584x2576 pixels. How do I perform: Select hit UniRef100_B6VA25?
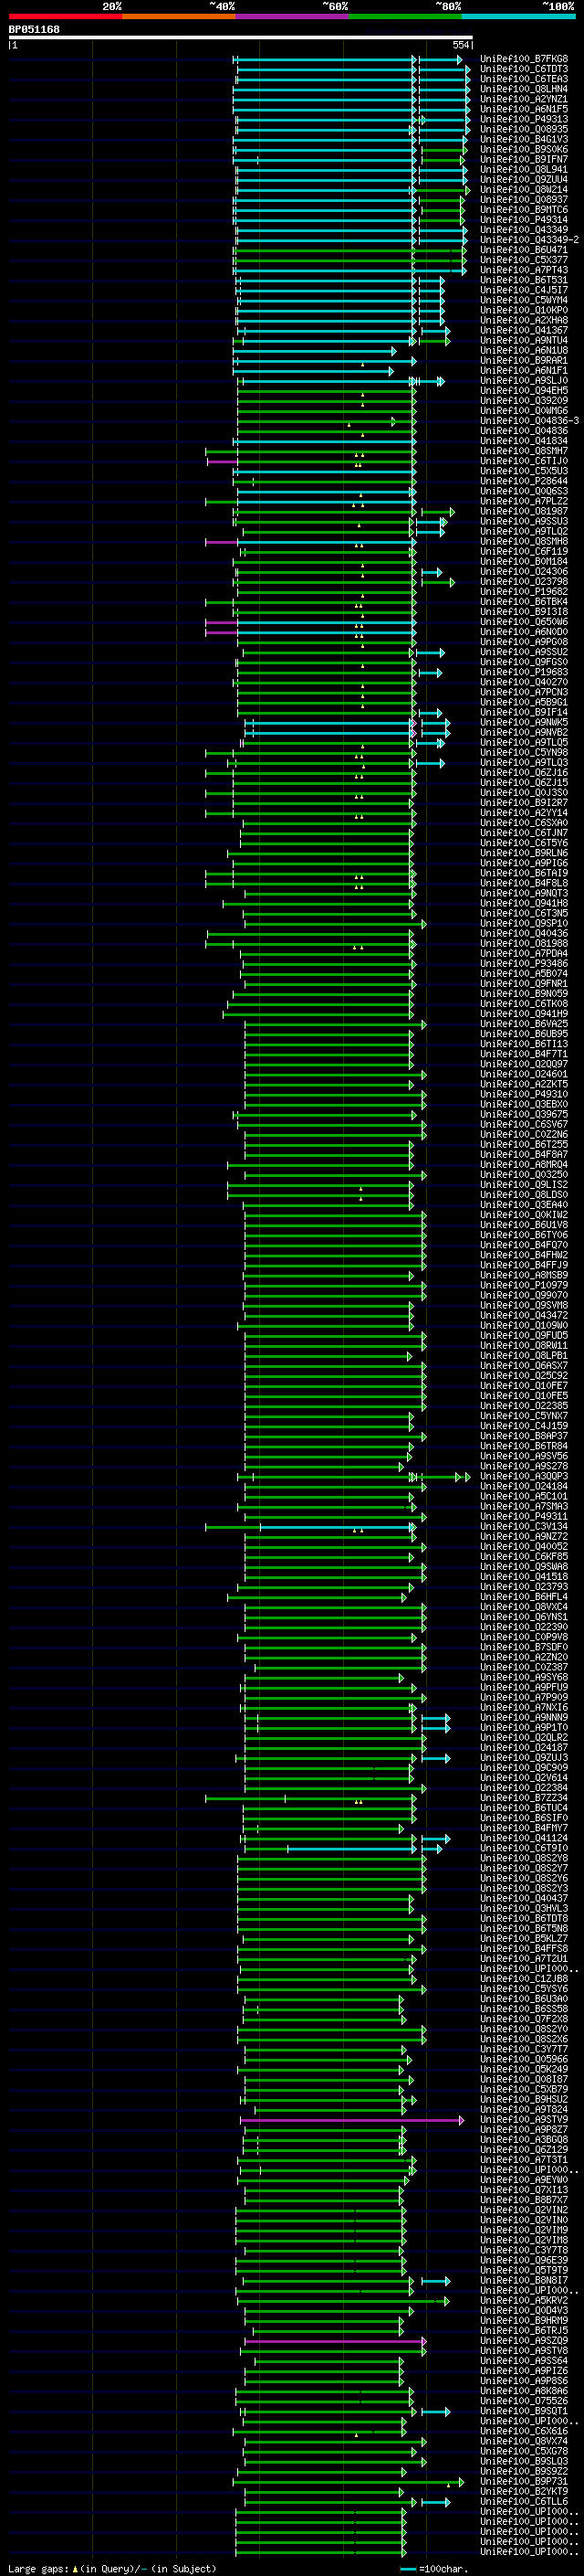pos(524,1024)
